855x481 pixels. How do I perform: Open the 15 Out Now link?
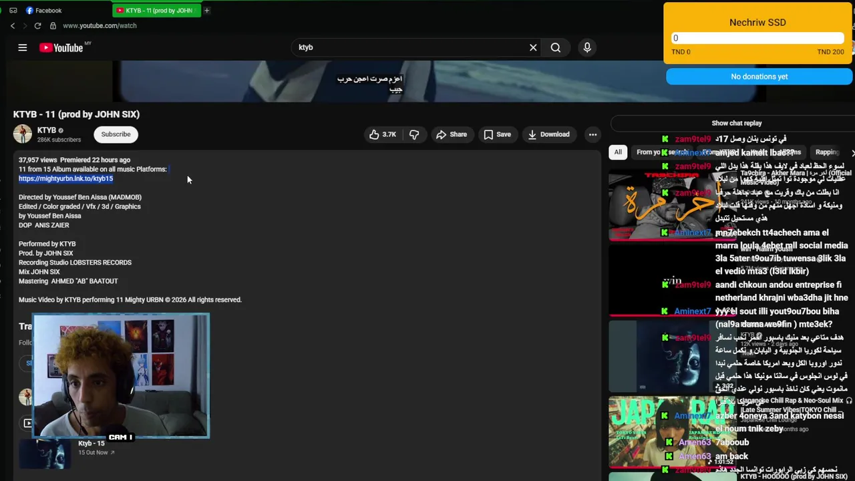click(x=96, y=452)
